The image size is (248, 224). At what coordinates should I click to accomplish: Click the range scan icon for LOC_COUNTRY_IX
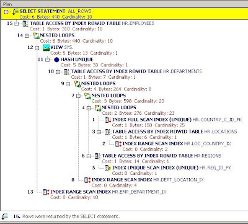(118, 144)
